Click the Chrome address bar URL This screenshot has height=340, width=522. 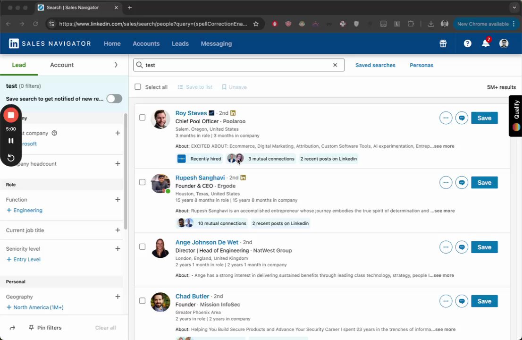[153, 24]
